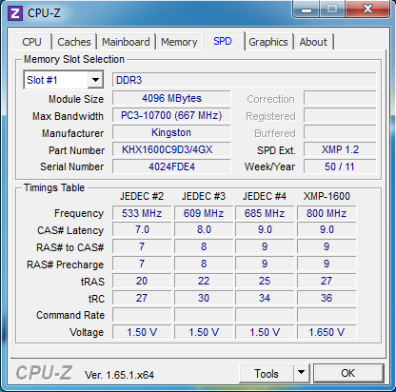Image resolution: width=396 pixels, height=392 pixels.
Task: Expand the Tools button dropdown arrow
Action: [x=301, y=373]
